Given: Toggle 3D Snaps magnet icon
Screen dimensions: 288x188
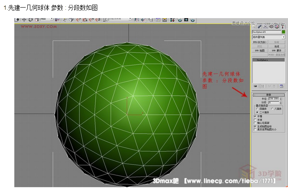Looking at the screenshot, I should tap(78, 20).
